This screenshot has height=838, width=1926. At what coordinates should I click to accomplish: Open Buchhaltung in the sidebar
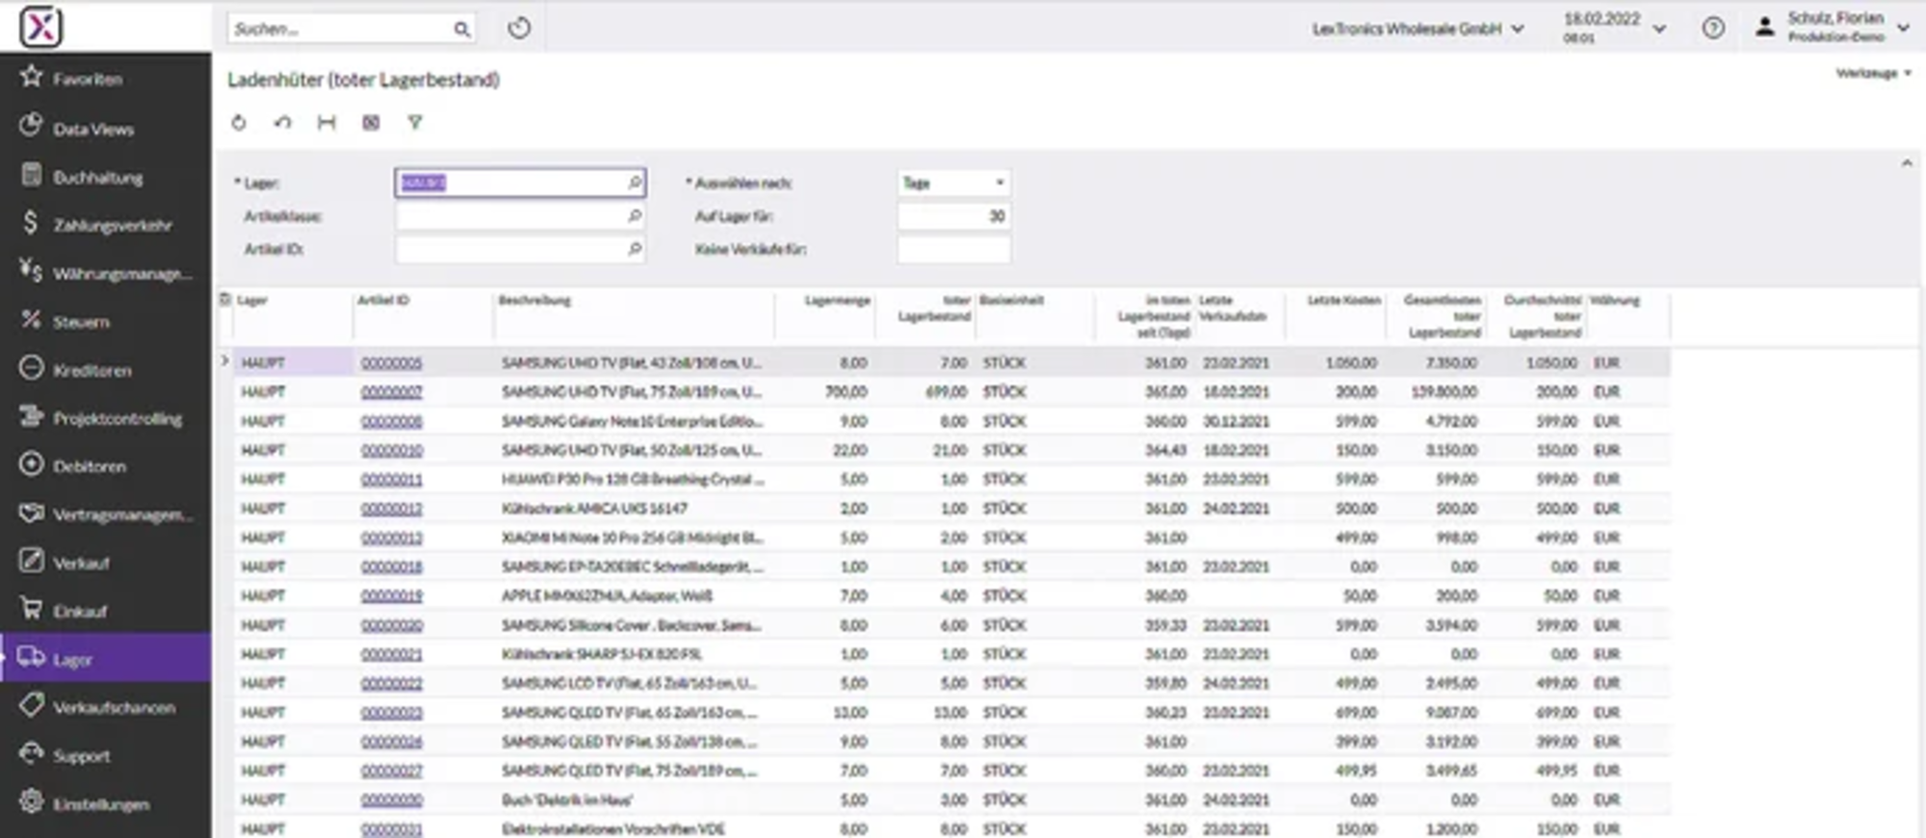97,177
